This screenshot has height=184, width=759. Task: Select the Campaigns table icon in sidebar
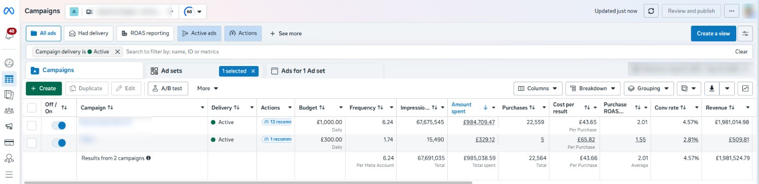point(9,79)
